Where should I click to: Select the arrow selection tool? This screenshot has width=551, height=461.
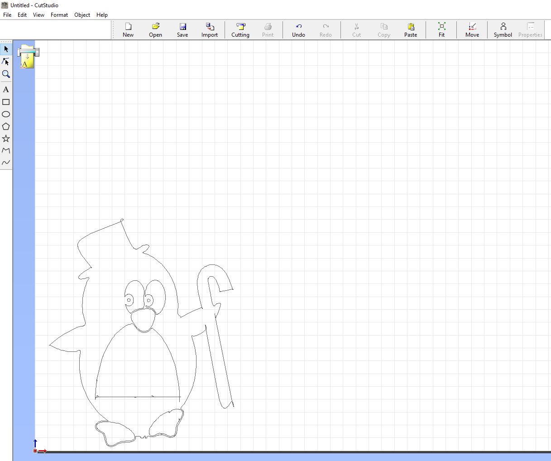[6, 49]
